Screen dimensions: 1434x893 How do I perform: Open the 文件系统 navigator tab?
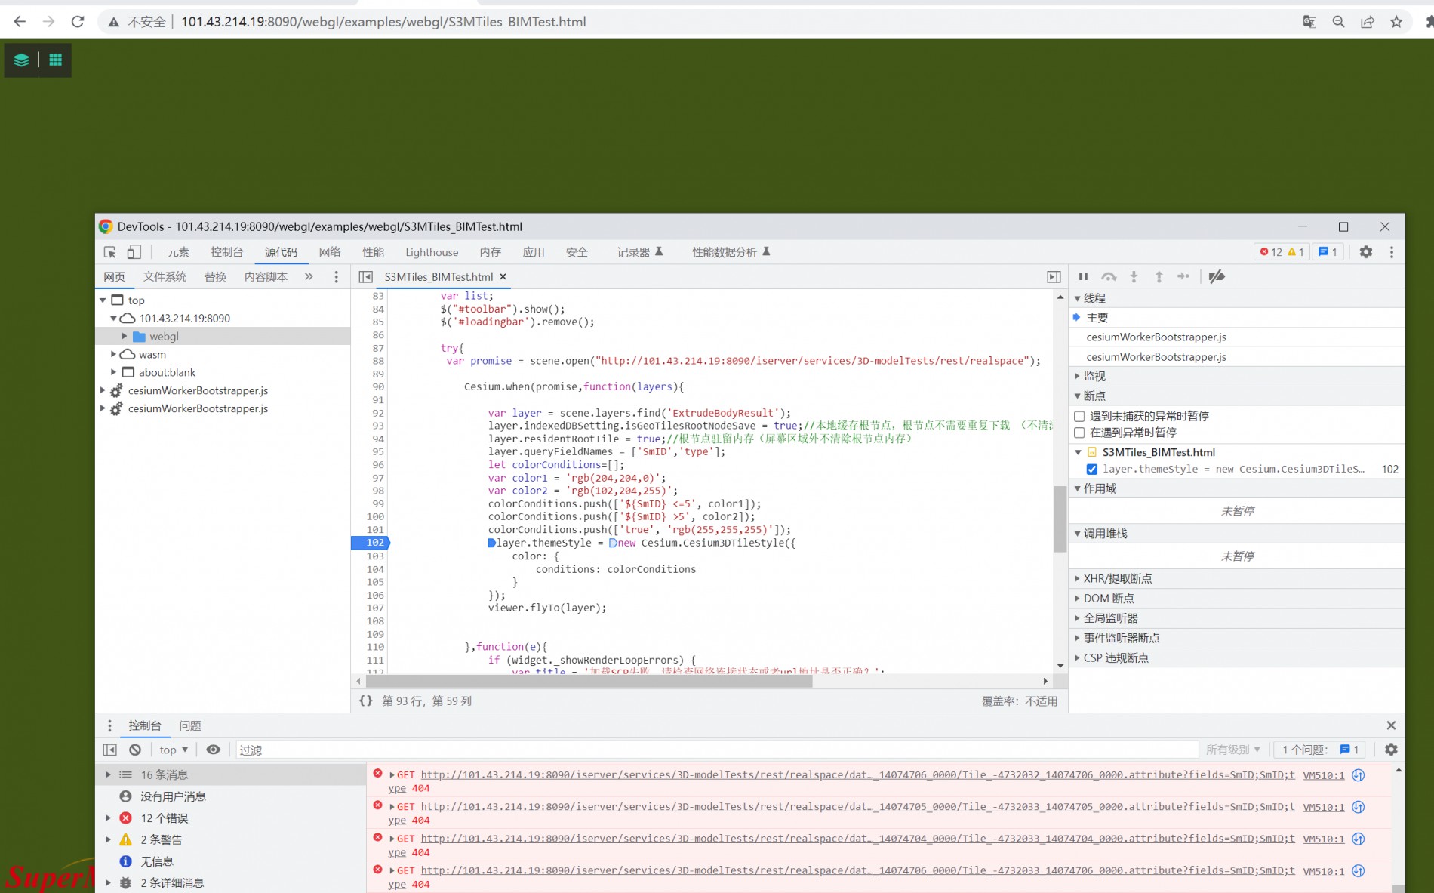(x=165, y=277)
